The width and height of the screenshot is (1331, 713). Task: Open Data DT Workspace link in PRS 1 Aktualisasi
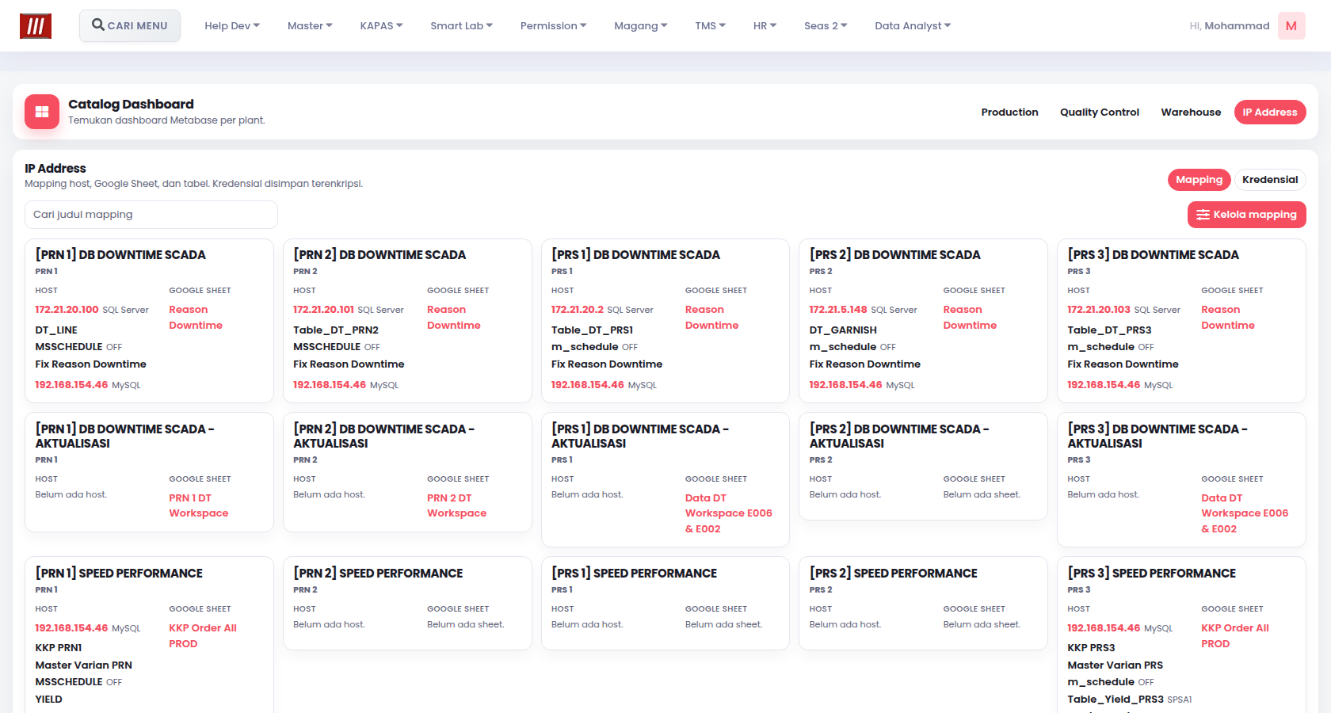[x=729, y=513]
